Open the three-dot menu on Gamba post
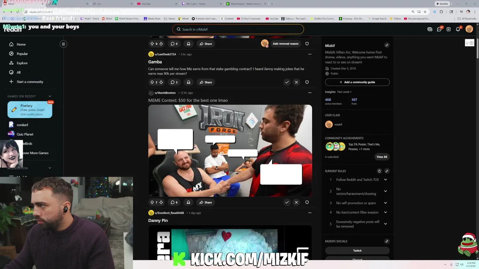Image resolution: width=479 pixels, height=269 pixels. (309, 54)
